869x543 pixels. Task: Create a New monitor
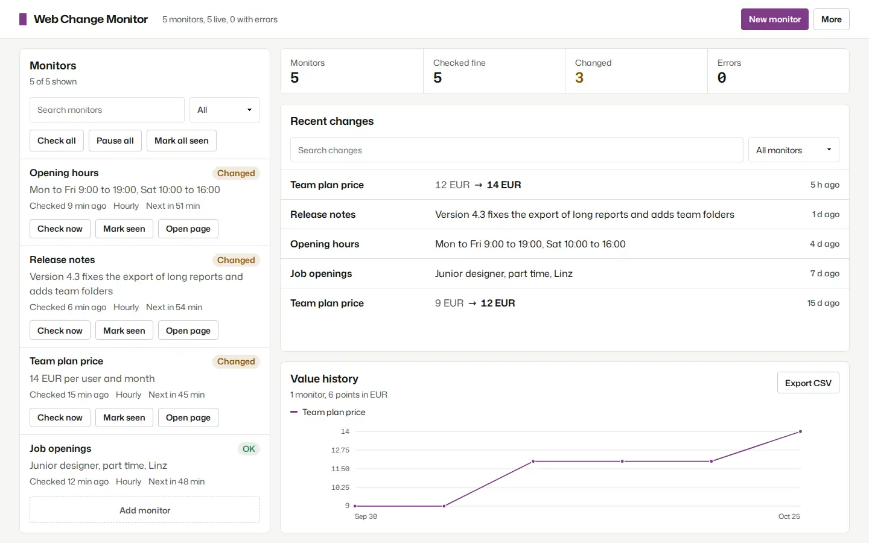(774, 19)
